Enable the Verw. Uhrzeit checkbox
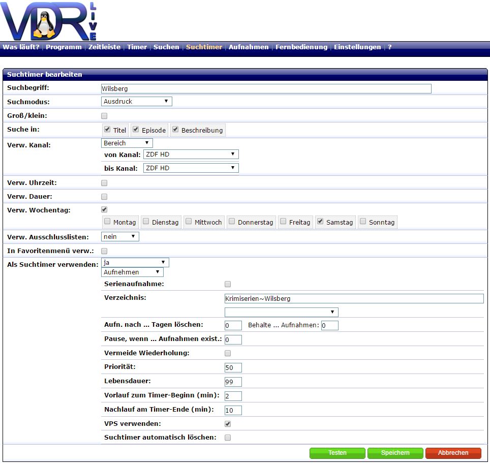The width and height of the screenshot is (490, 465). 104,183
